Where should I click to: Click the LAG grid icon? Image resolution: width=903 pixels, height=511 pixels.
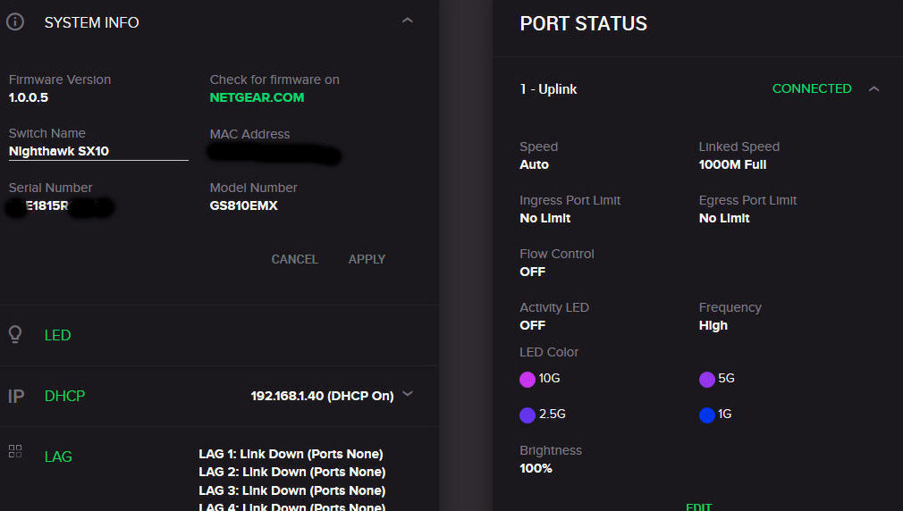[x=15, y=451]
